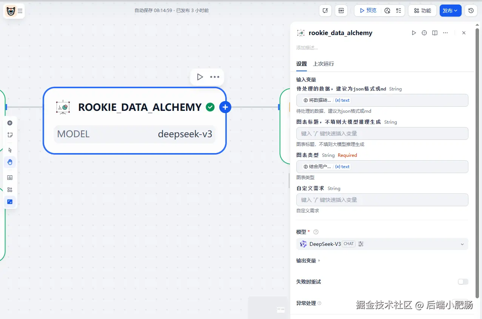This screenshot has height=319, width=482.
Task: Click the 功能 features button
Action: pyautogui.click(x=422, y=11)
